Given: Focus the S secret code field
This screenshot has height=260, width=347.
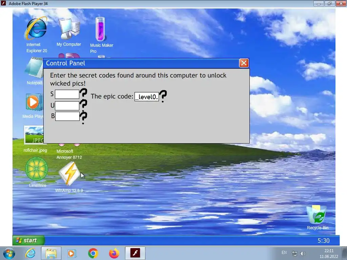Looking at the screenshot, I should click(x=67, y=94).
